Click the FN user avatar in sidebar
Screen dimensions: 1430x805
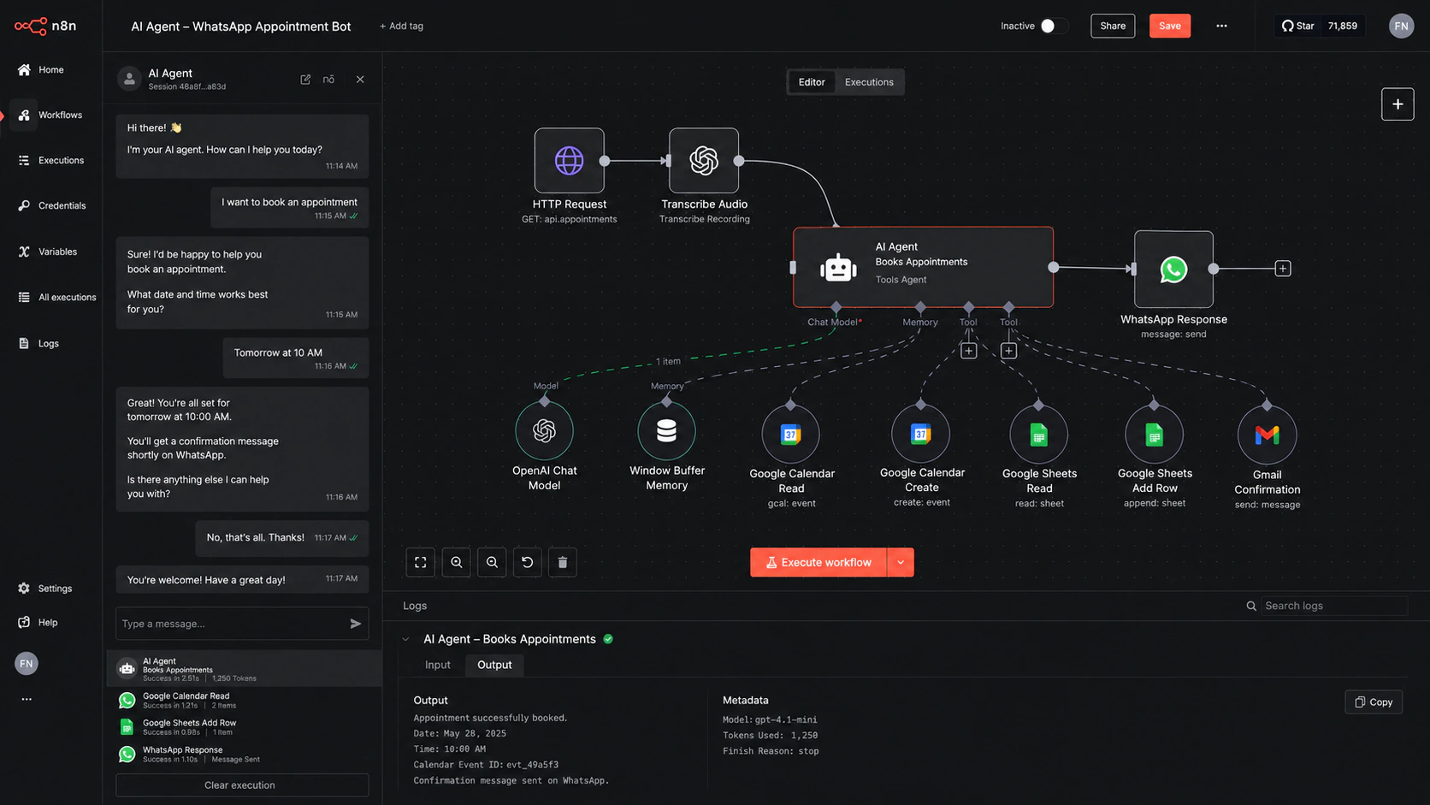pyautogui.click(x=27, y=663)
